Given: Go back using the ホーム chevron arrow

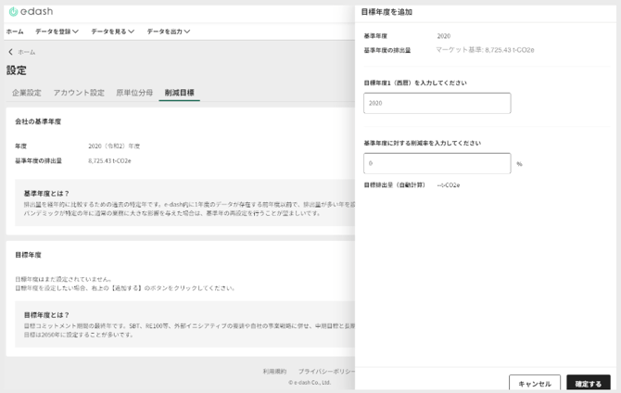Looking at the screenshot, I should coord(11,52).
